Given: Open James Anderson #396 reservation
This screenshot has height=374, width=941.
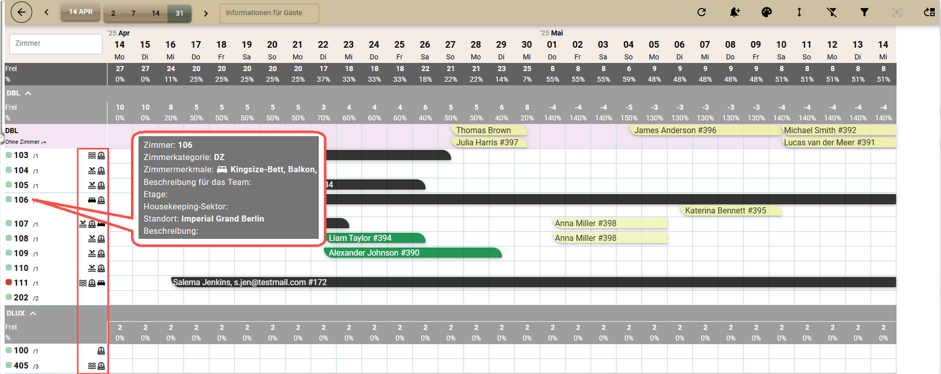Looking at the screenshot, I should (x=705, y=130).
